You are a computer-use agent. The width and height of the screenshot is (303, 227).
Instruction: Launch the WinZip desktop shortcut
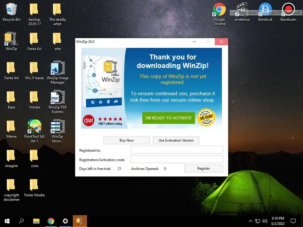12,41
